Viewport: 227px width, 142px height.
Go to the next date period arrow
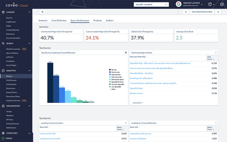(x=218, y=12)
